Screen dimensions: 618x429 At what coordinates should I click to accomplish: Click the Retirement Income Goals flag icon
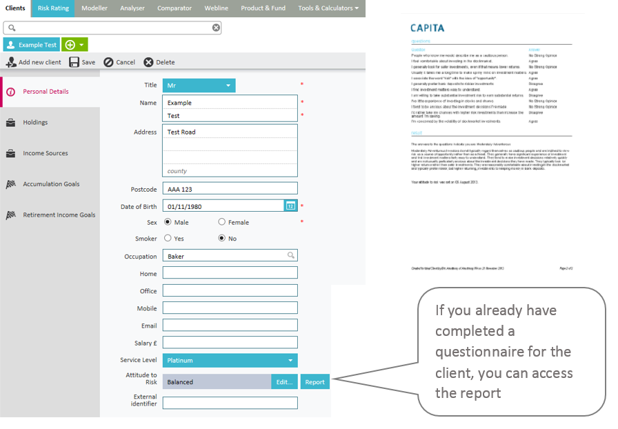tap(11, 215)
